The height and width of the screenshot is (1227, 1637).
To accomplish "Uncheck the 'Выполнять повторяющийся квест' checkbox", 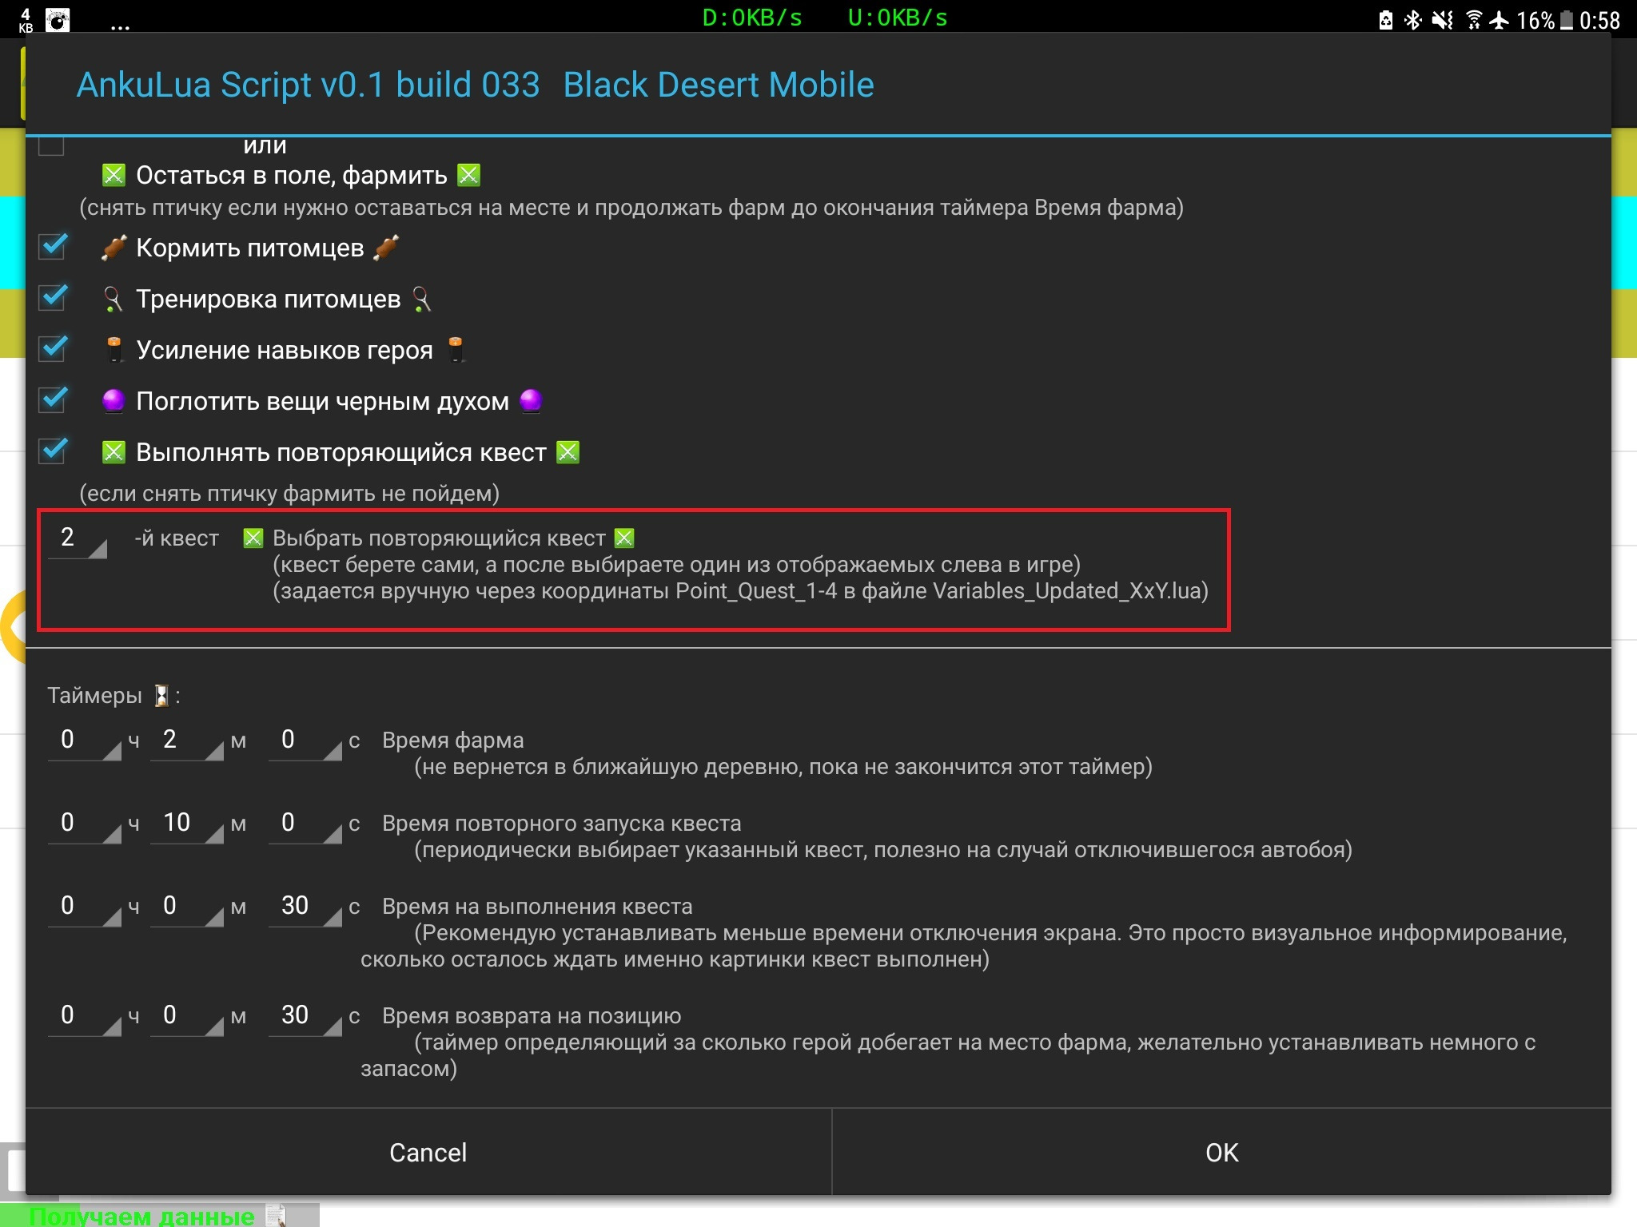I will coord(53,450).
